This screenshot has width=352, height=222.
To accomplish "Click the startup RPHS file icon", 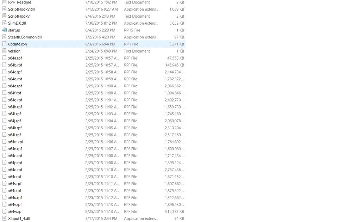I will pyautogui.click(x=4, y=30).
